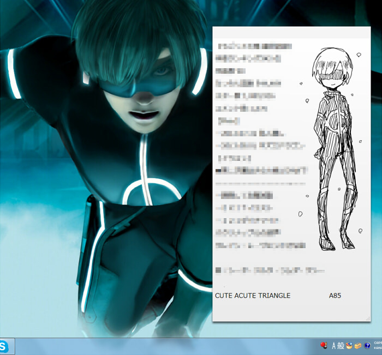Click the red ball IME language icon
This screenshot has height=355, width=382.
324,346
